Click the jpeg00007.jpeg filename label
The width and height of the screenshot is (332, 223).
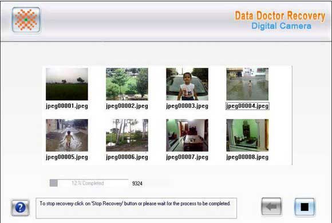[x=187, y=157]
